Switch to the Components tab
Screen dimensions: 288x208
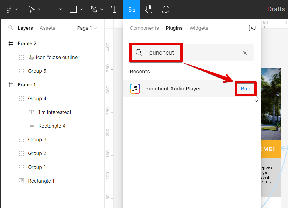[144, 28]
